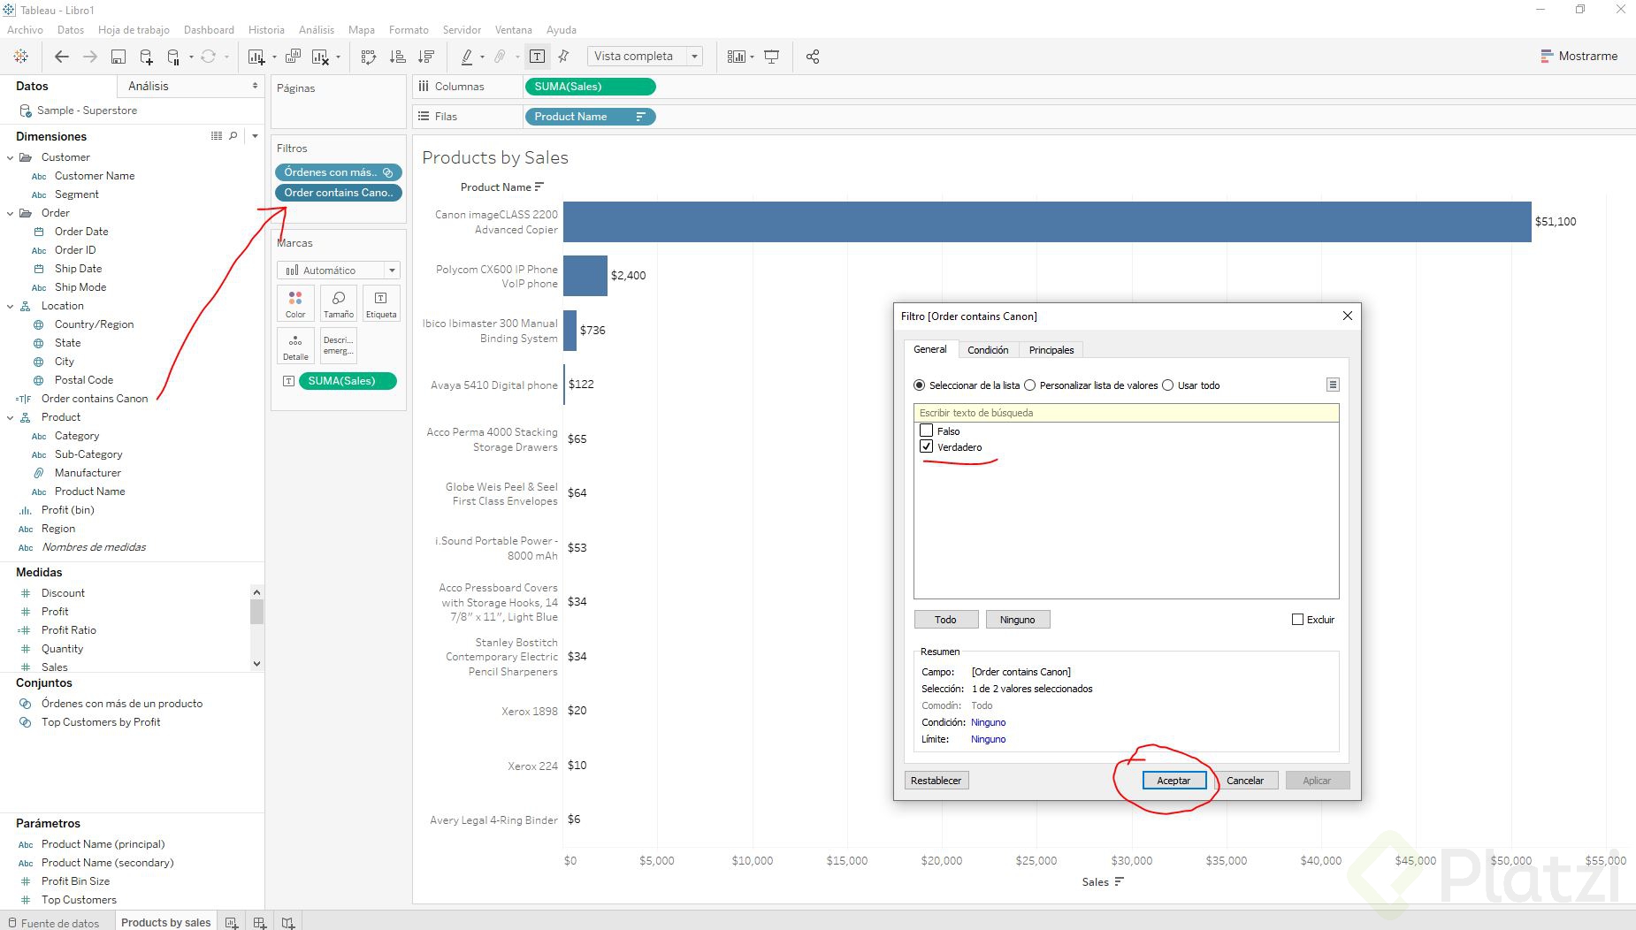The width and height of the screenshot is (1636, 930).
Task: Open the Análisis menu in menu bar
Action: (317, 30)
